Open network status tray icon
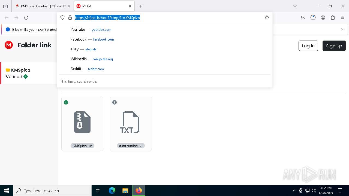 [307, 191]
